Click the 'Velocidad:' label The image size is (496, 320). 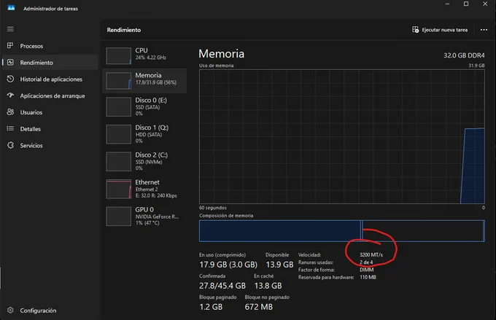(x=309, y=254)
